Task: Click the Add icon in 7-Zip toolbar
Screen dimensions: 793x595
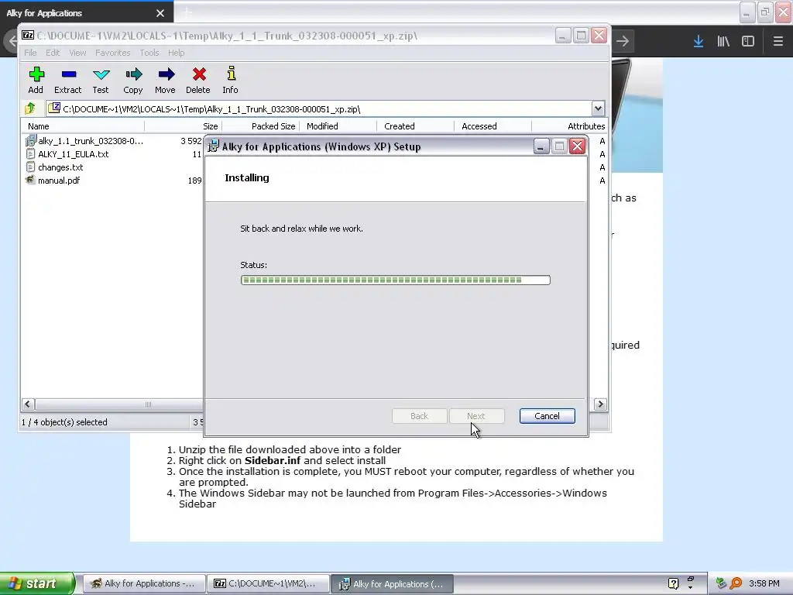Action: coord(36,80)
